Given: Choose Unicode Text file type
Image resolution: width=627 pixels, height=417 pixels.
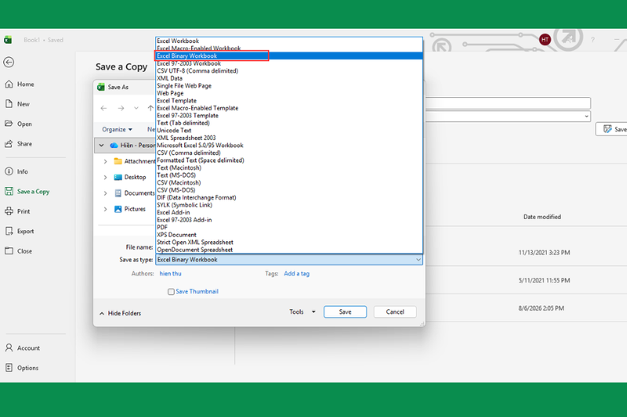Looking at the screenshot, I should [x=289, y=131].
